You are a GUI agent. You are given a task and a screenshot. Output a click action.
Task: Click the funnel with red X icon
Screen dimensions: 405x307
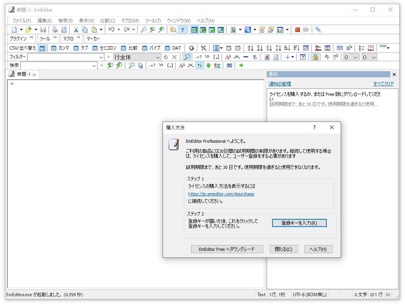click(x=255, y=57)
